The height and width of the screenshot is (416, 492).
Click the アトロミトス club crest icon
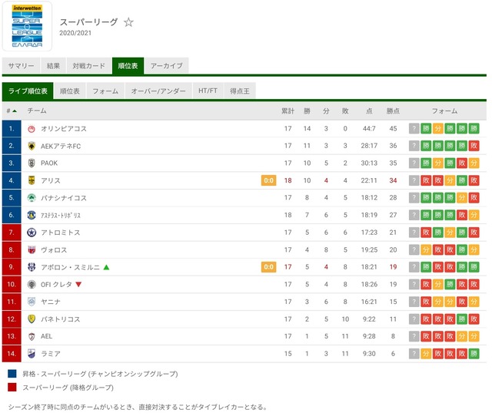click(32, 233)
